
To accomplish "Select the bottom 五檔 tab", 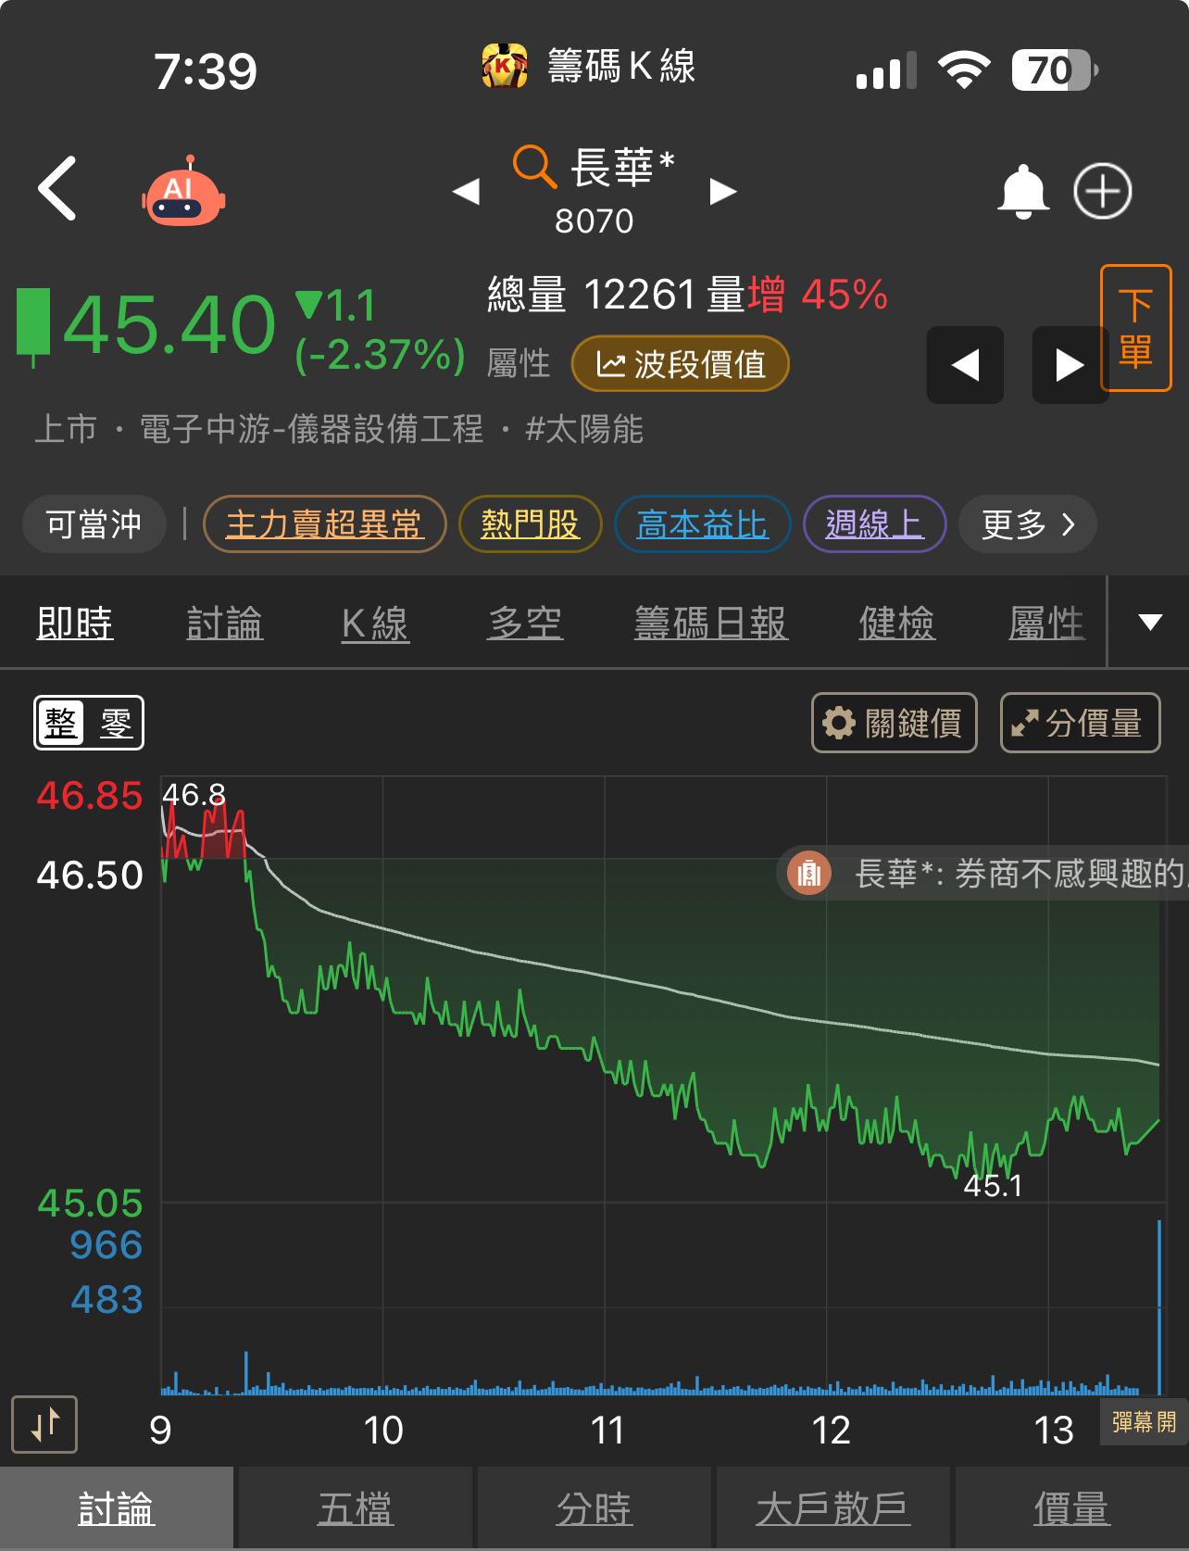I will [x=356, y=1508].
